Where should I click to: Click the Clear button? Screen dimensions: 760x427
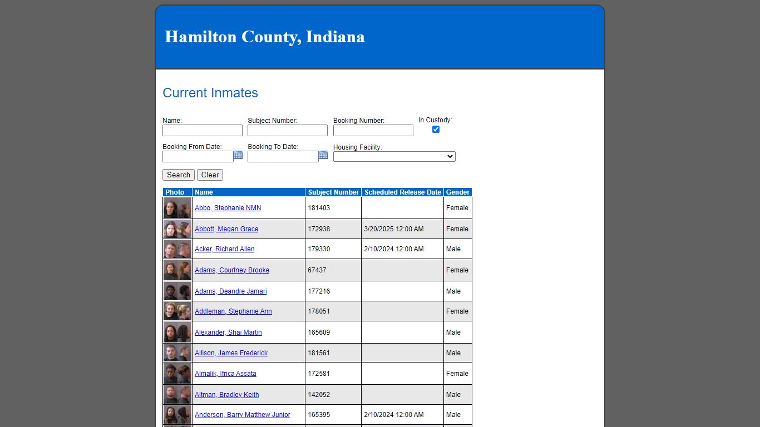coord(210,175)
